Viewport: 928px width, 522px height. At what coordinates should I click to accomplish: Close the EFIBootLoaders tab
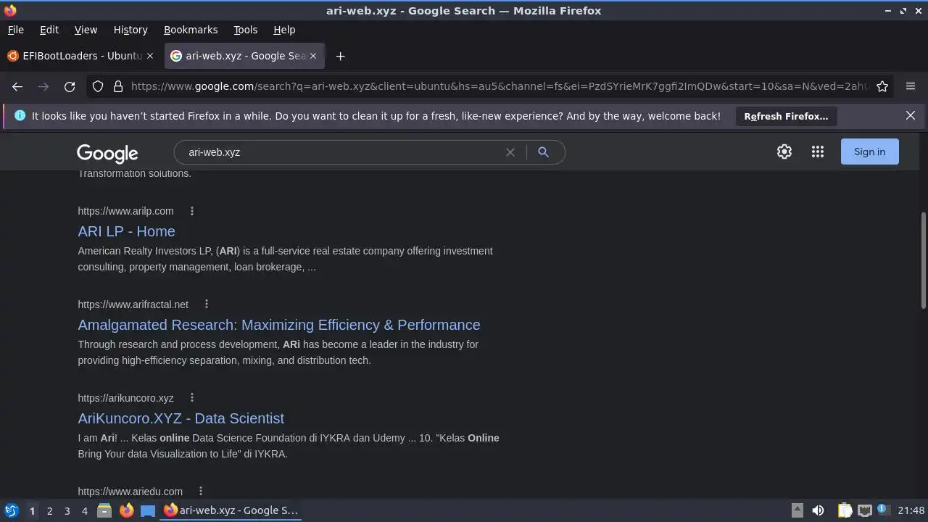point(150,56)
